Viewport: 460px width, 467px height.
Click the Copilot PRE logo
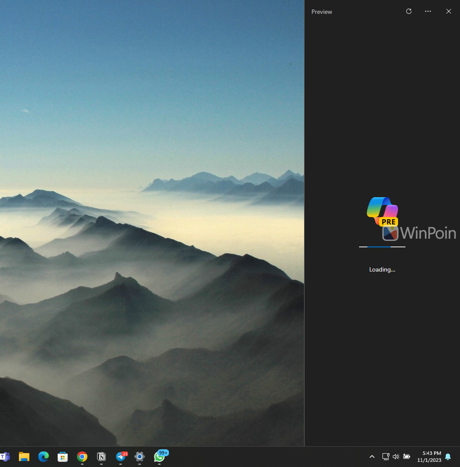[382, 211]
